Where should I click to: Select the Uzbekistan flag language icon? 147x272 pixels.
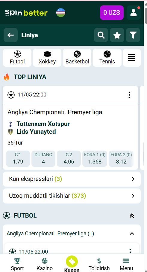61,13
